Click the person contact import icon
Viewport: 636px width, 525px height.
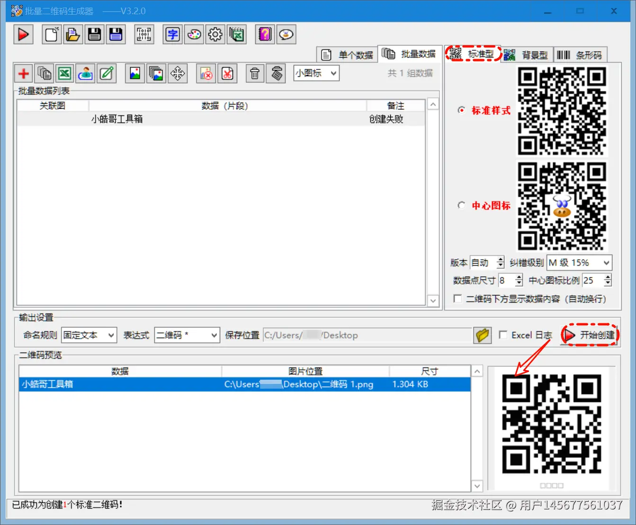coord(86,73)
